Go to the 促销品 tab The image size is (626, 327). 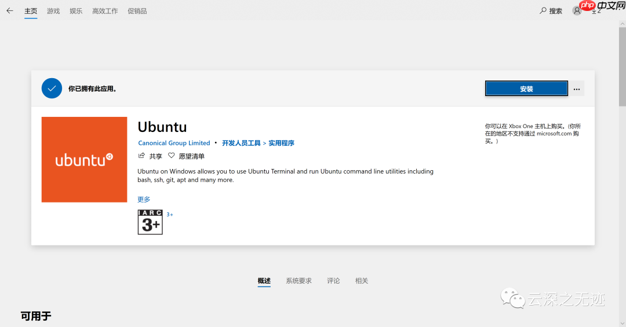[137, 11]
